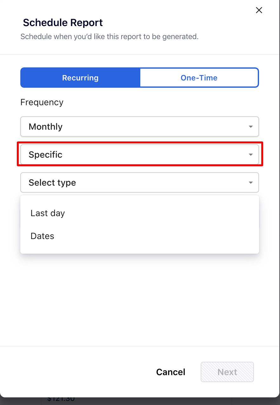
Task: Click the Select type caret arrow
Action: click(251, 183)
